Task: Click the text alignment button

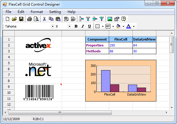Action: 108,26
